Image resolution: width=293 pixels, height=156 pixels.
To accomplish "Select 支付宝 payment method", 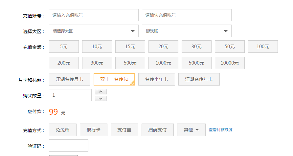I will click(124, 130).
